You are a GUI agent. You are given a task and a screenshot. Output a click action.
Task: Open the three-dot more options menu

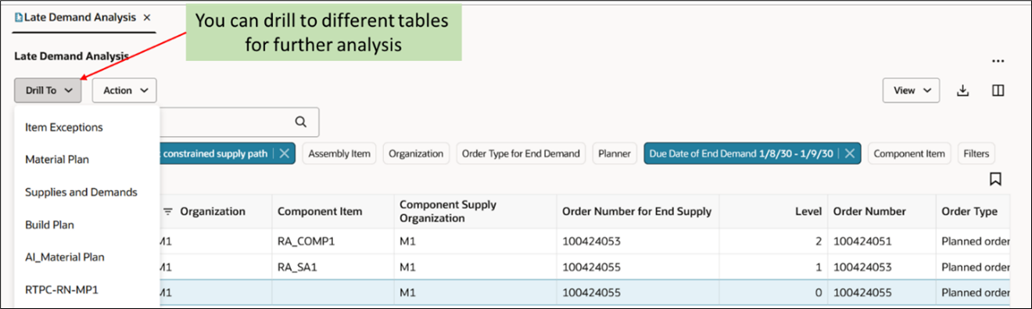click(998, 61)
